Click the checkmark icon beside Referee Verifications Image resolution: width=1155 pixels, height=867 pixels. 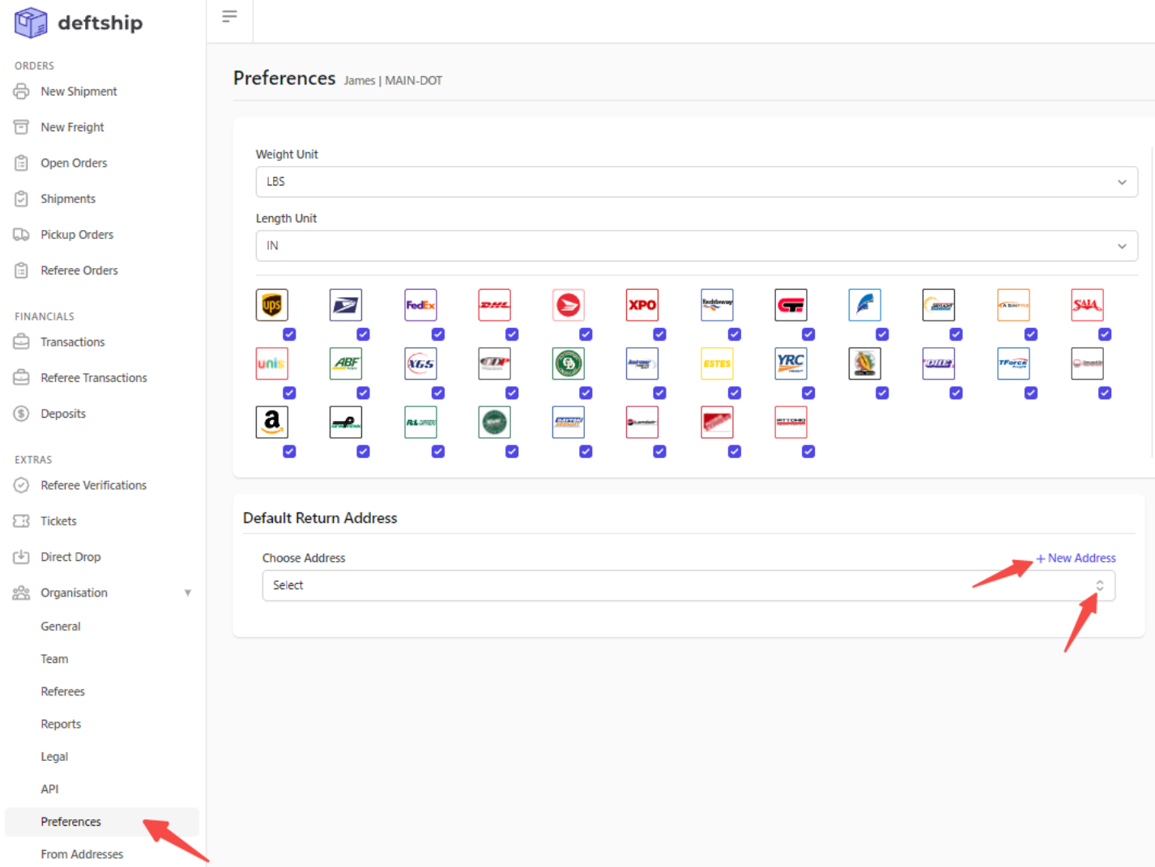(x=22, y=485)
